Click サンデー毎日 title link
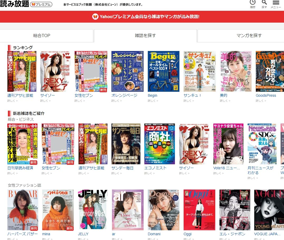 (x=123, y=168)
